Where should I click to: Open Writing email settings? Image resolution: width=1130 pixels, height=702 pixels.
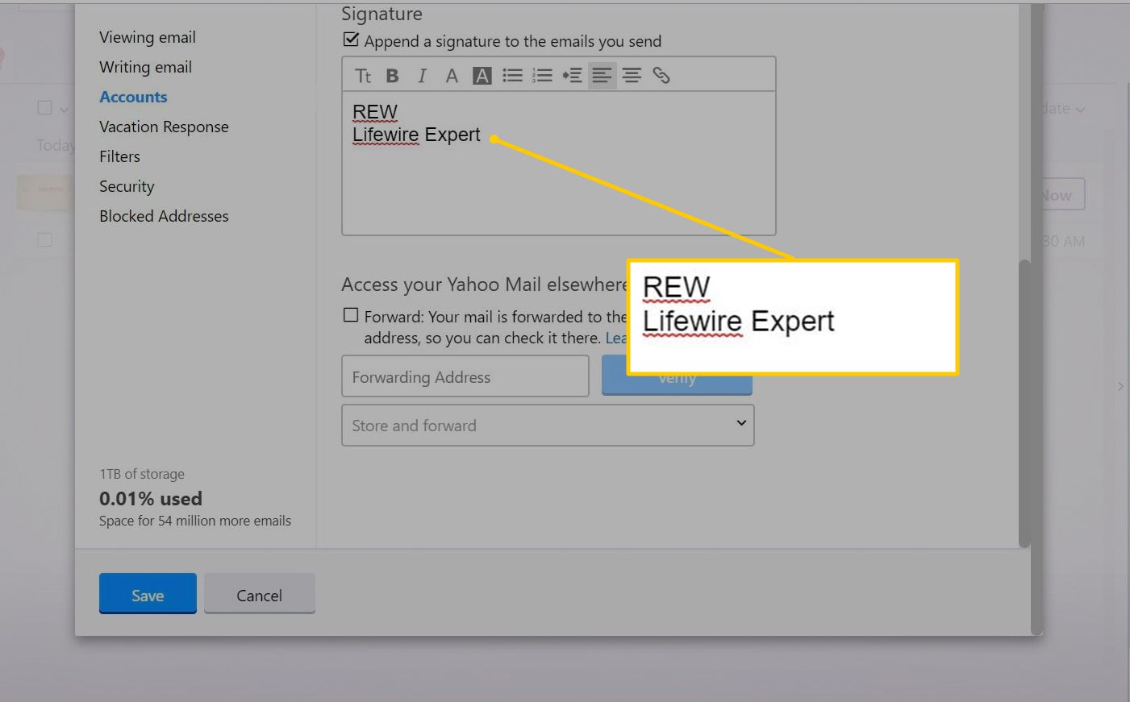[x=146, y=67]
